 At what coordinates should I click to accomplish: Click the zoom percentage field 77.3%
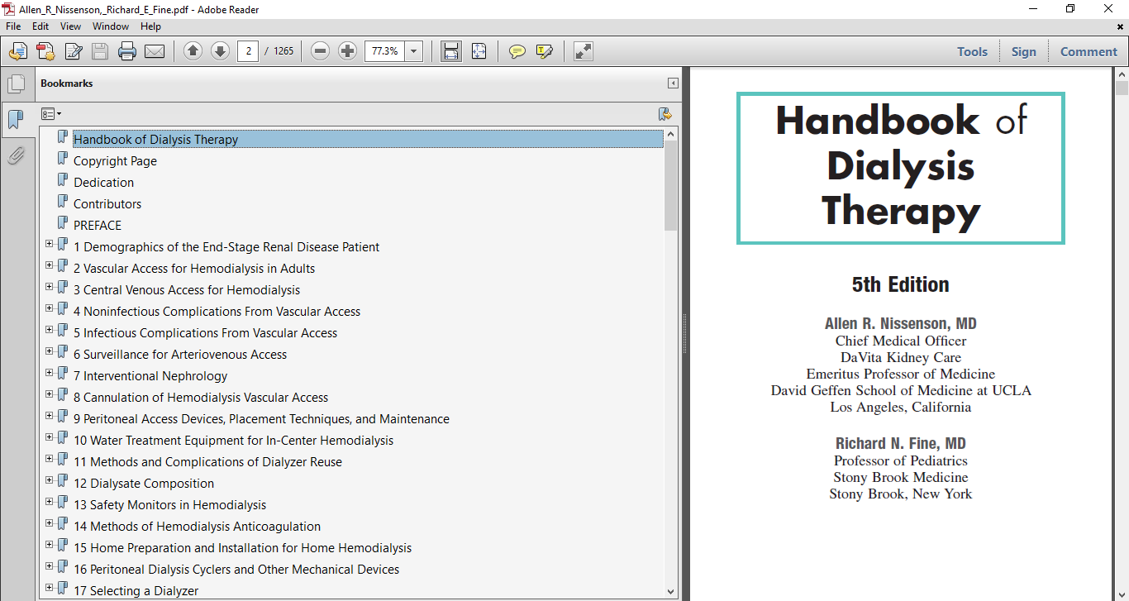coord(385,51)
